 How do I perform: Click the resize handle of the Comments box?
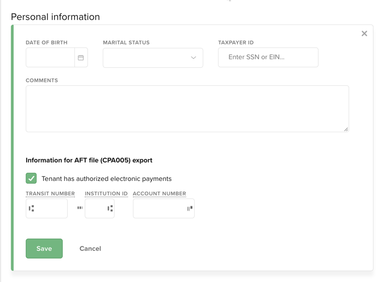coord(346,130)
